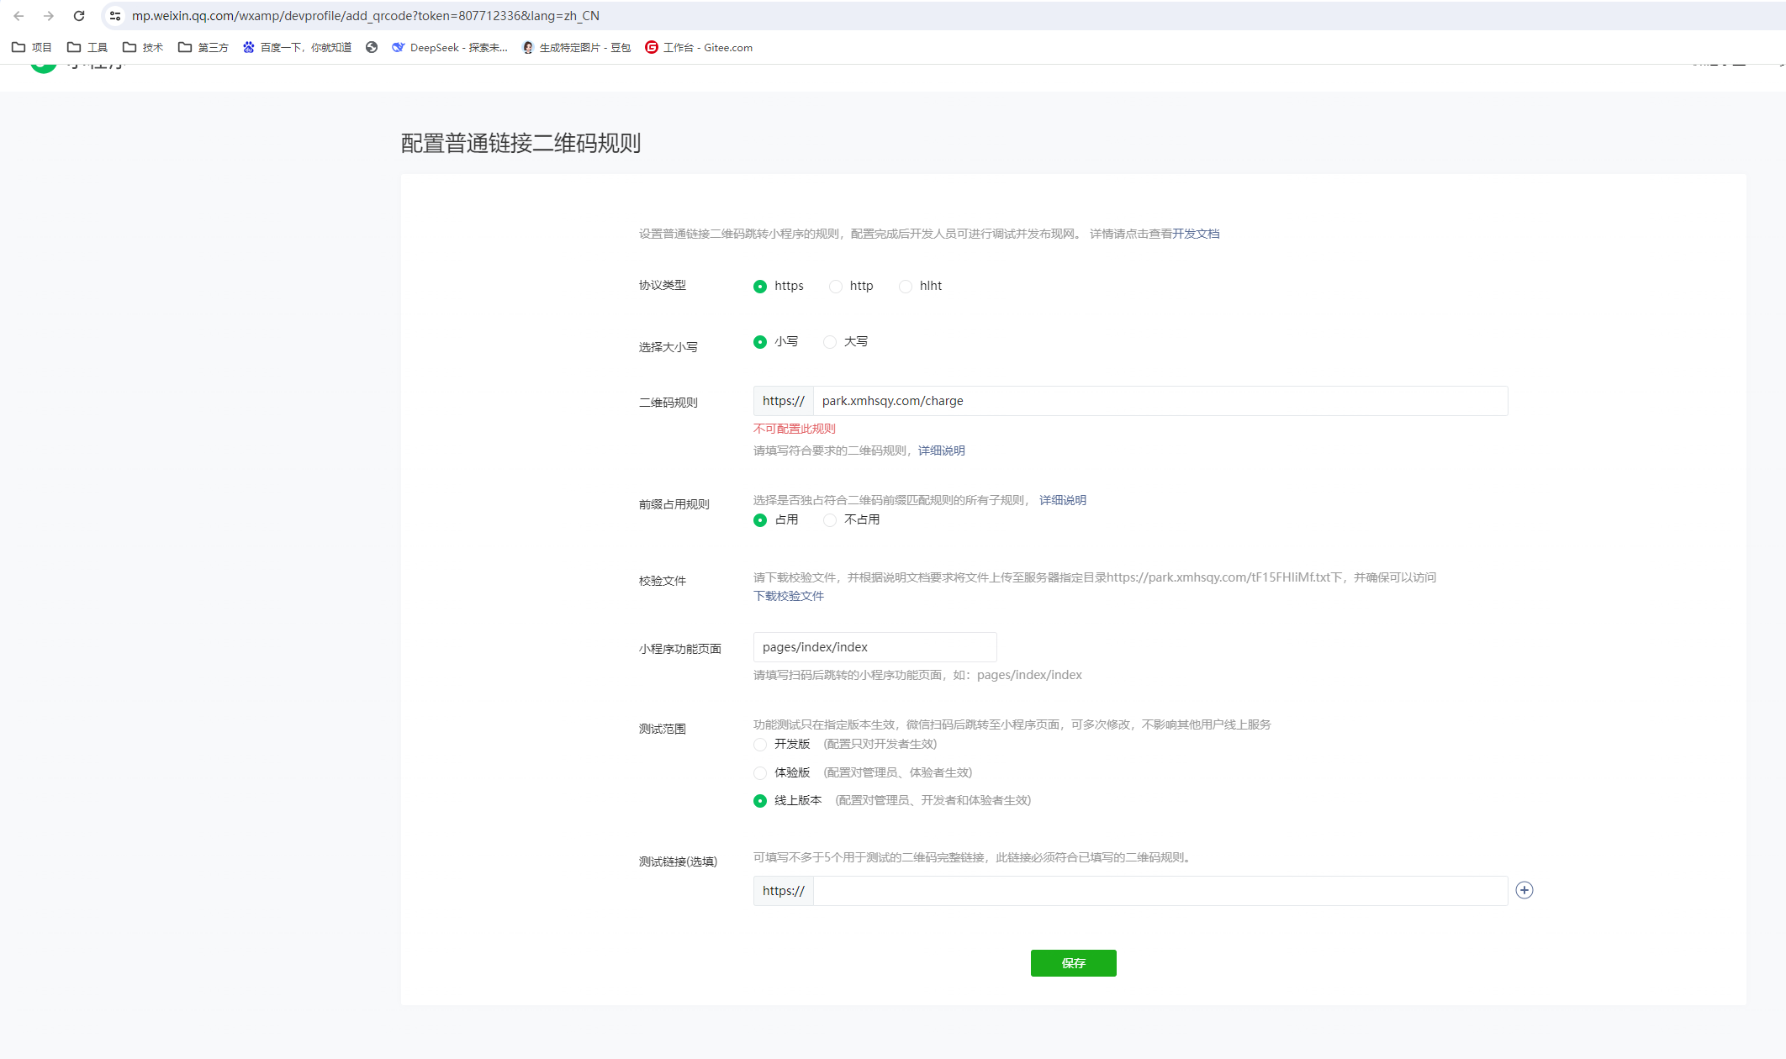Focus the 小程序功能页面 path field

tap(875, 647)
